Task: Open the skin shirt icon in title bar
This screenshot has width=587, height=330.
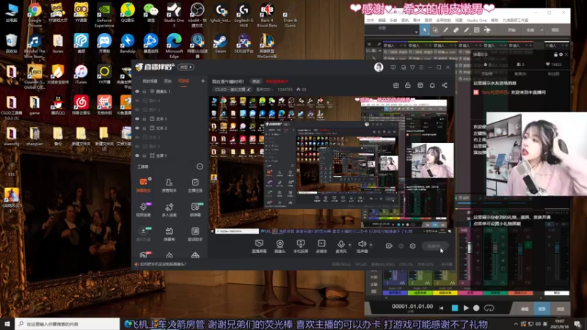Action: tap(412, 67)
